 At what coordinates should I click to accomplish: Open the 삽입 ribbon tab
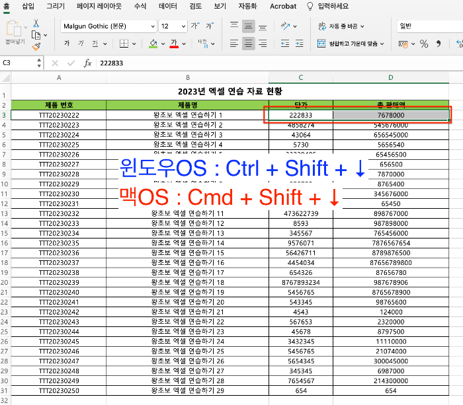[28, 6]
